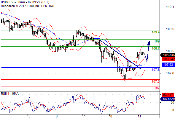Click the blue 58.4829 RSI value tag
The image size is (175, 118).
[168, 99]
